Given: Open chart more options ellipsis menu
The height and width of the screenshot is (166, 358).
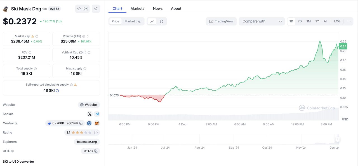Looking at the screenshot, I should [349, 21].
